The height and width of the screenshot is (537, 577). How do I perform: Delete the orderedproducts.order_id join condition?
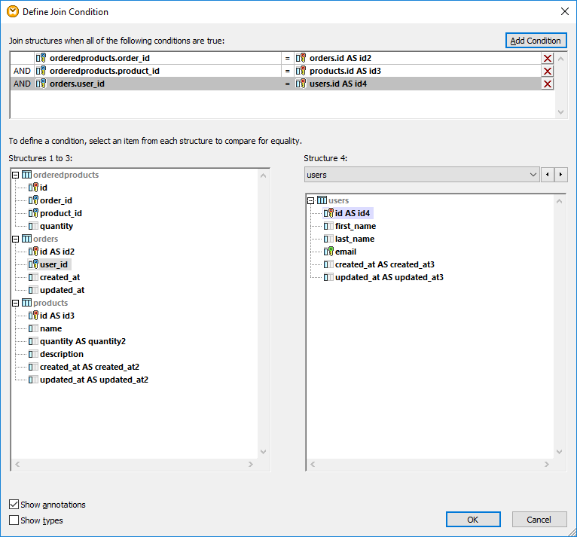tap(548, 58)
